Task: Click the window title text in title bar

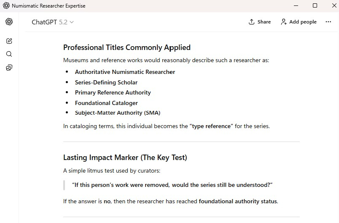Action: click(x=48, y=6)
